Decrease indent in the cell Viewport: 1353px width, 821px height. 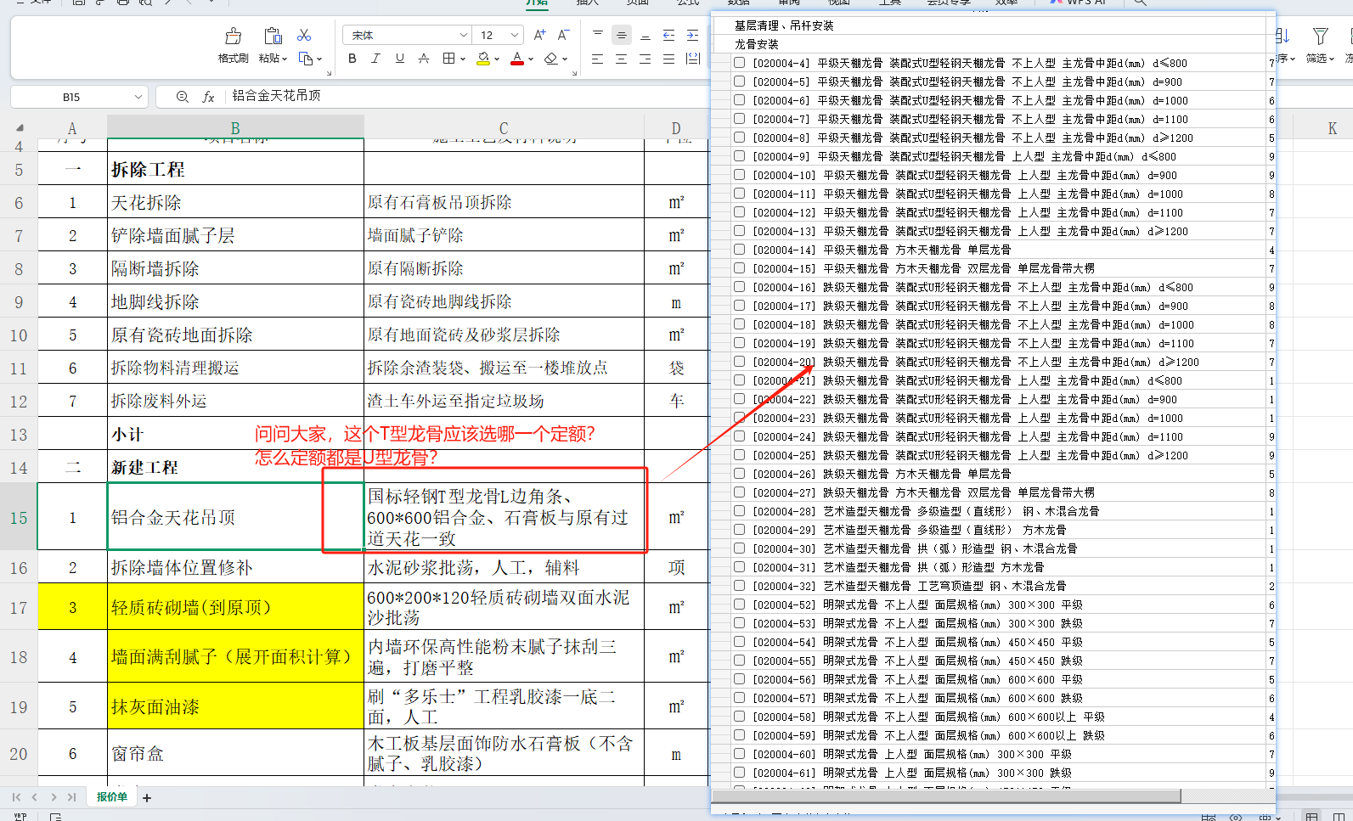click(x=669, y=35)
